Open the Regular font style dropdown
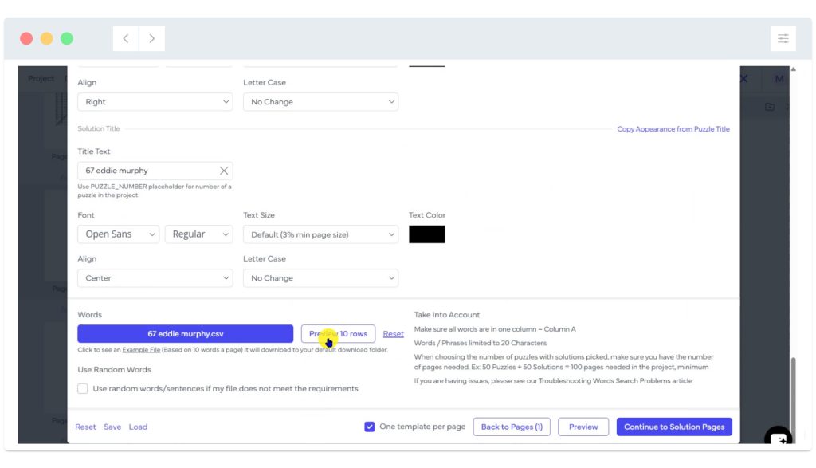 click(x=198, y=234)
